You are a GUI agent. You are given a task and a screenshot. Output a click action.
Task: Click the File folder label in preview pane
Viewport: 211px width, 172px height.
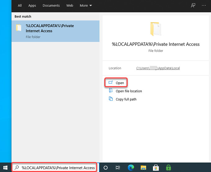pos(156,51)
